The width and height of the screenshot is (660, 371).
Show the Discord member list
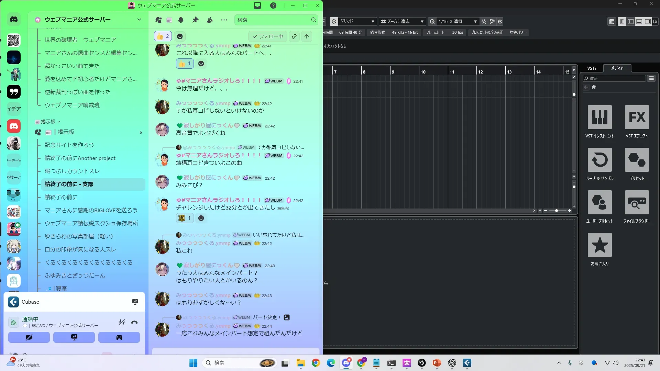(x=210, y=20)
